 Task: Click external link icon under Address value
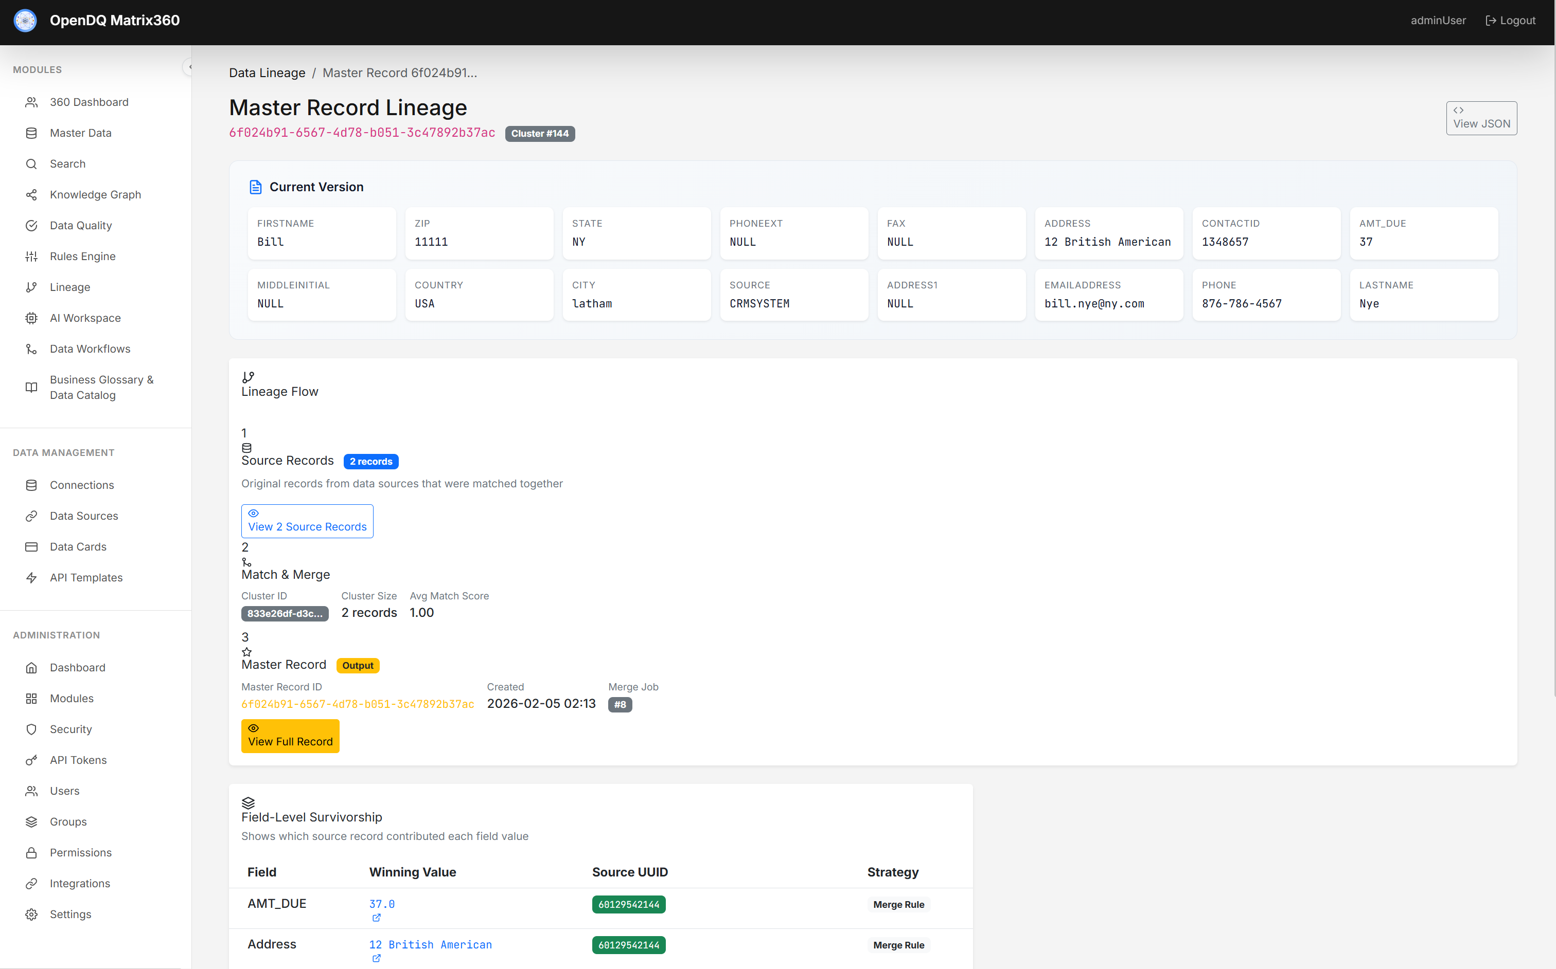[377, 959]
